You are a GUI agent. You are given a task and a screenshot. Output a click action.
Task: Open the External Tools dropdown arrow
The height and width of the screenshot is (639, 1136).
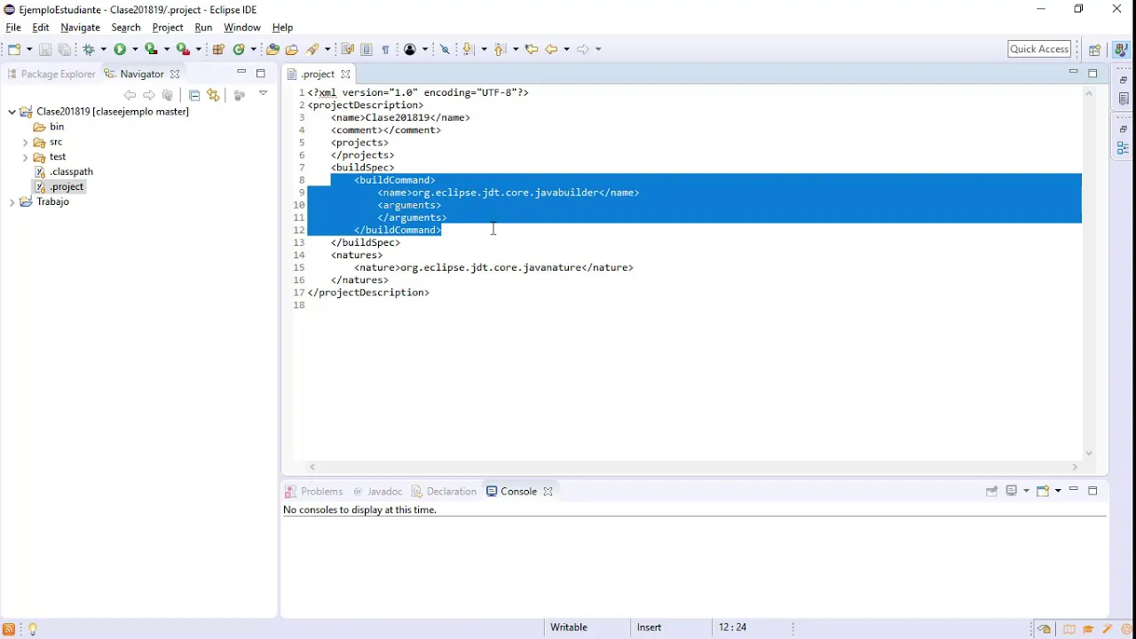pyautogui.click(x=198, y=50)
